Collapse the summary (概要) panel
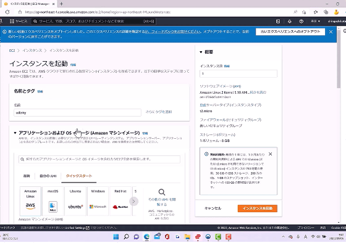346x243 pixels. coord(201,52)
